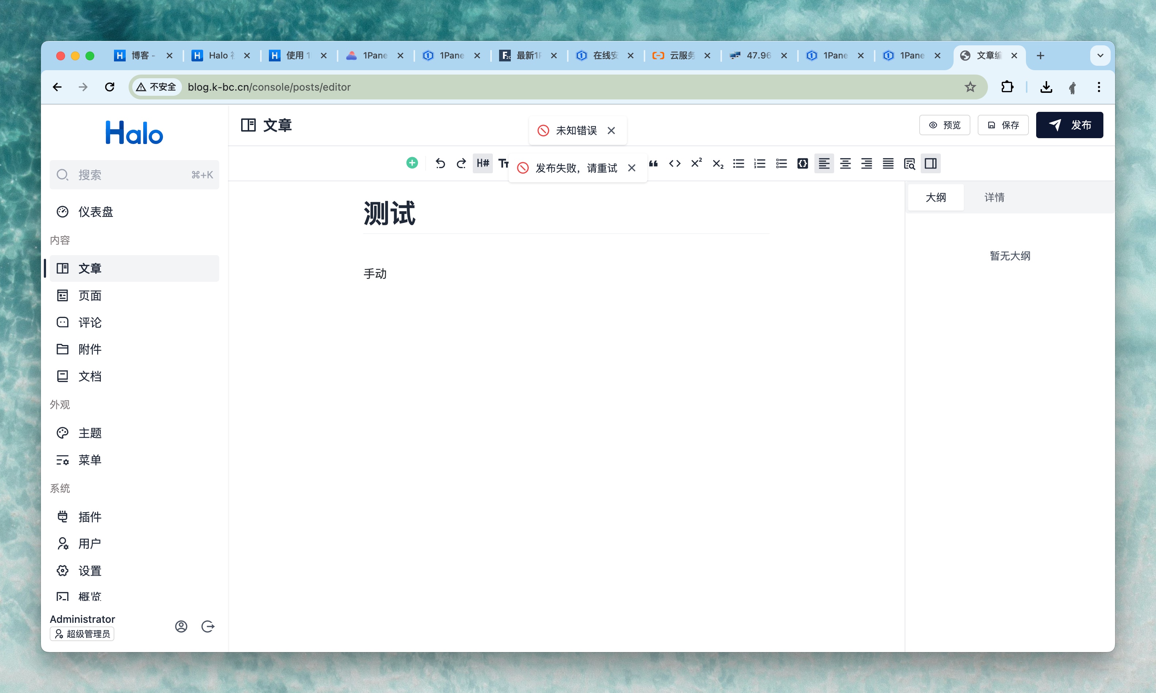Viewport: 1156px width, 693px height.
Task: Click the green plus insert-block icon
Action: [412, 163]
